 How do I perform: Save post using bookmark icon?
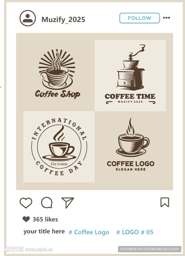(x=165, y=202)
